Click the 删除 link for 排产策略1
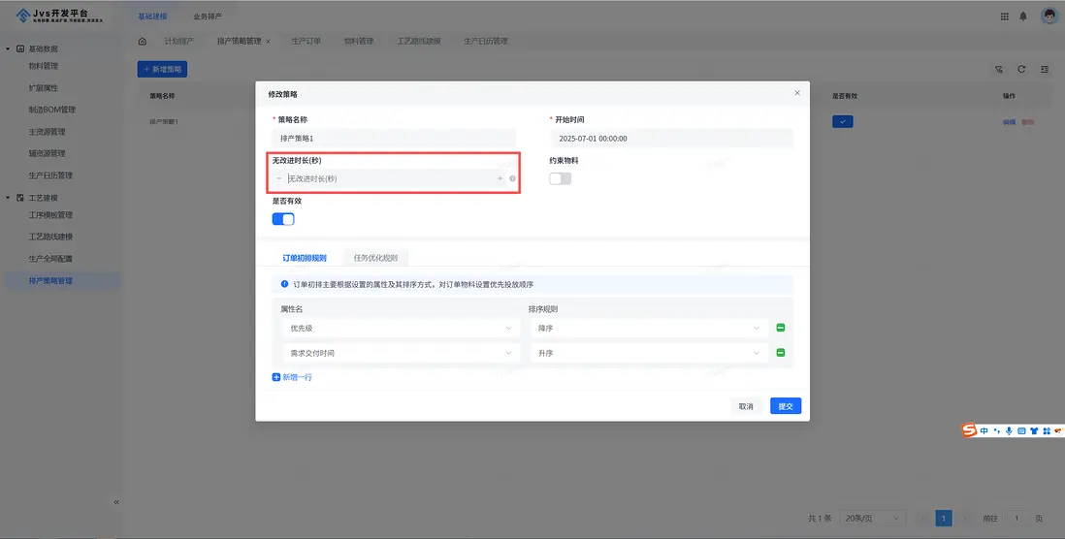 (1027, 122)
